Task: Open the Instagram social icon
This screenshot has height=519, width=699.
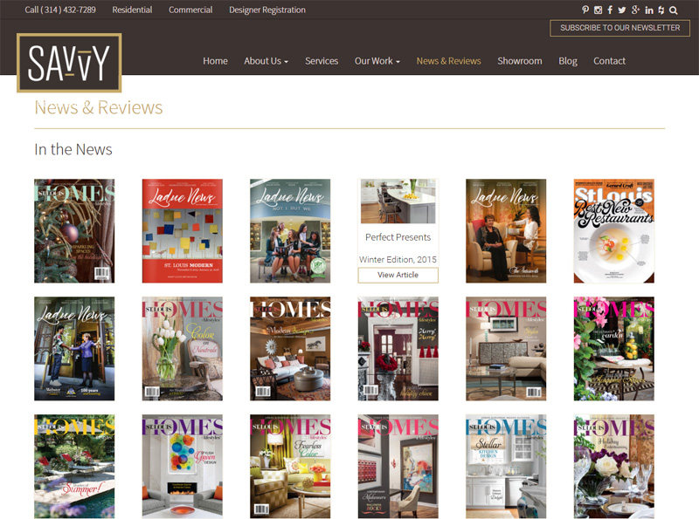Action: tap(598, 10)
